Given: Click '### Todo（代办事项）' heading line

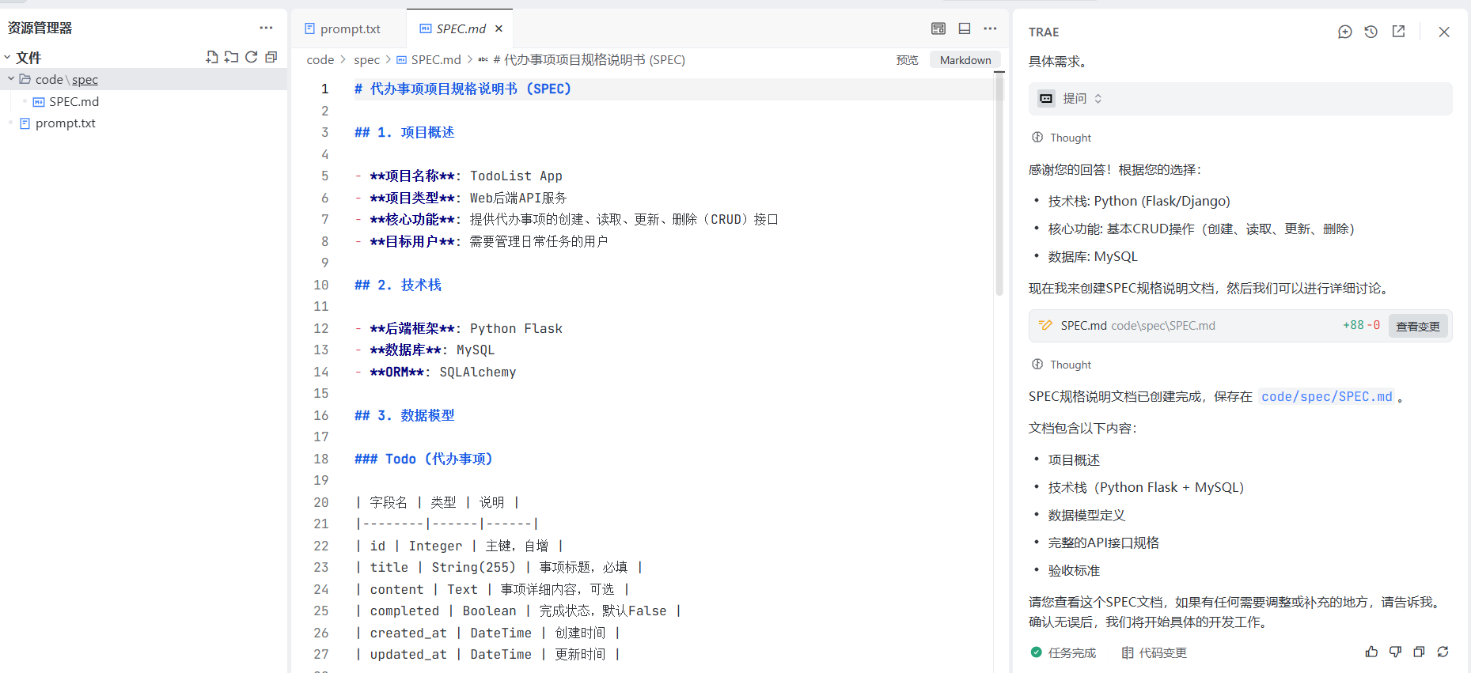Looking at the screenshot, I should click(423, 459).
